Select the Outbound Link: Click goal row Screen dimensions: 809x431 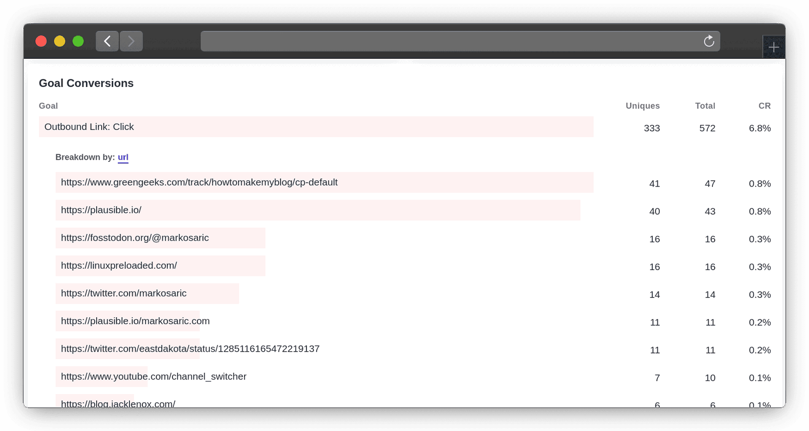(x=89, y=127)
